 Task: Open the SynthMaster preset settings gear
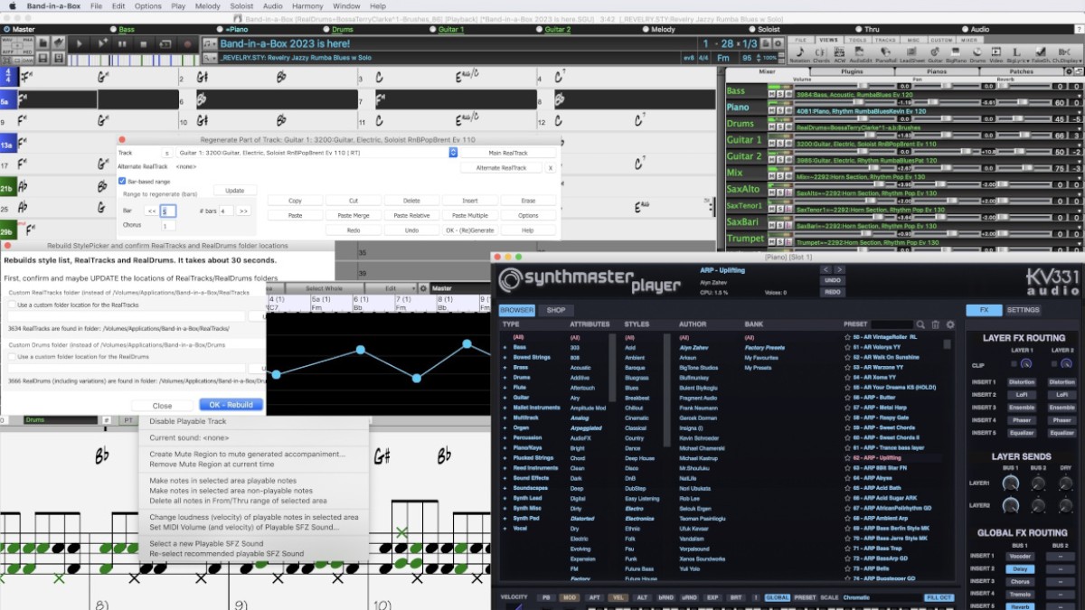click(x=950, y=324)
